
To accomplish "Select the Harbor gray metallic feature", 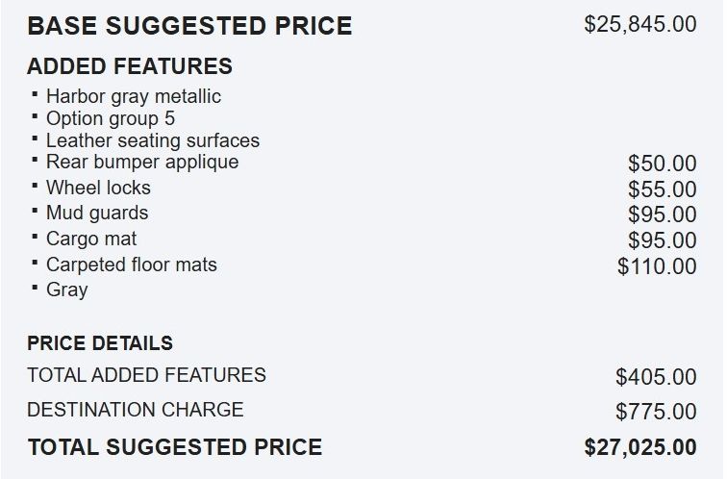I will click(134, 96).
